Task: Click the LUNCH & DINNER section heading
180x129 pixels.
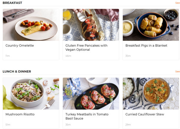Action: tap(17, 71)
